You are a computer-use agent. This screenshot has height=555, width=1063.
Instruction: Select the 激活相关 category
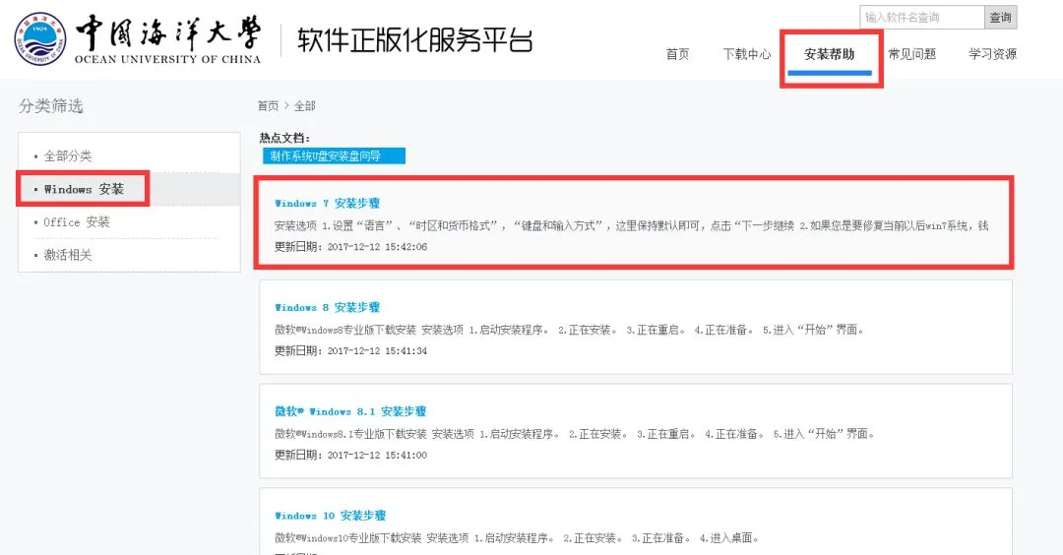pyautogui.click(x=68, y=255)
